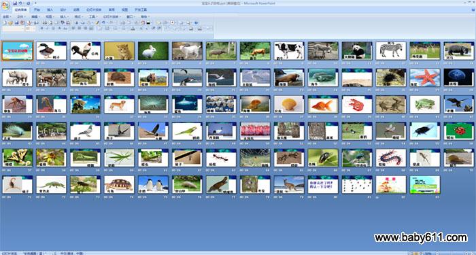Click the Open folder icon in classic toolbar
This screenshot has height=255, width=476.
pos(10,22)
